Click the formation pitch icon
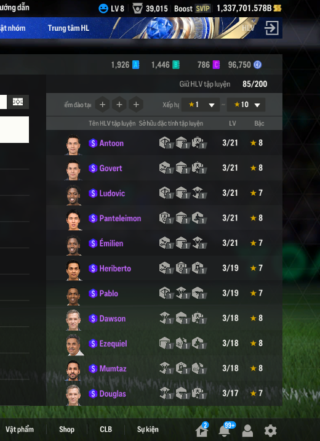This screenshot has width=320, height=441. tap(18, 102)
